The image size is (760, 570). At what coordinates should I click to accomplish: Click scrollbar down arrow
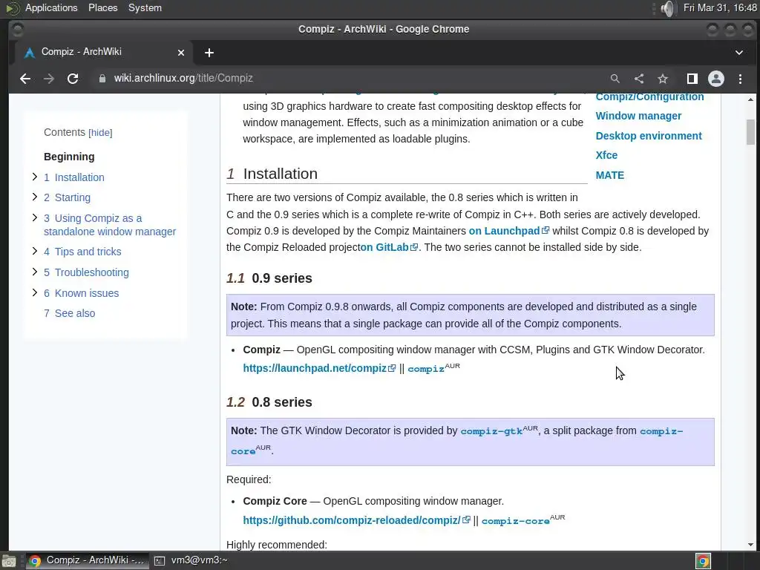click(x=750, y=545)
